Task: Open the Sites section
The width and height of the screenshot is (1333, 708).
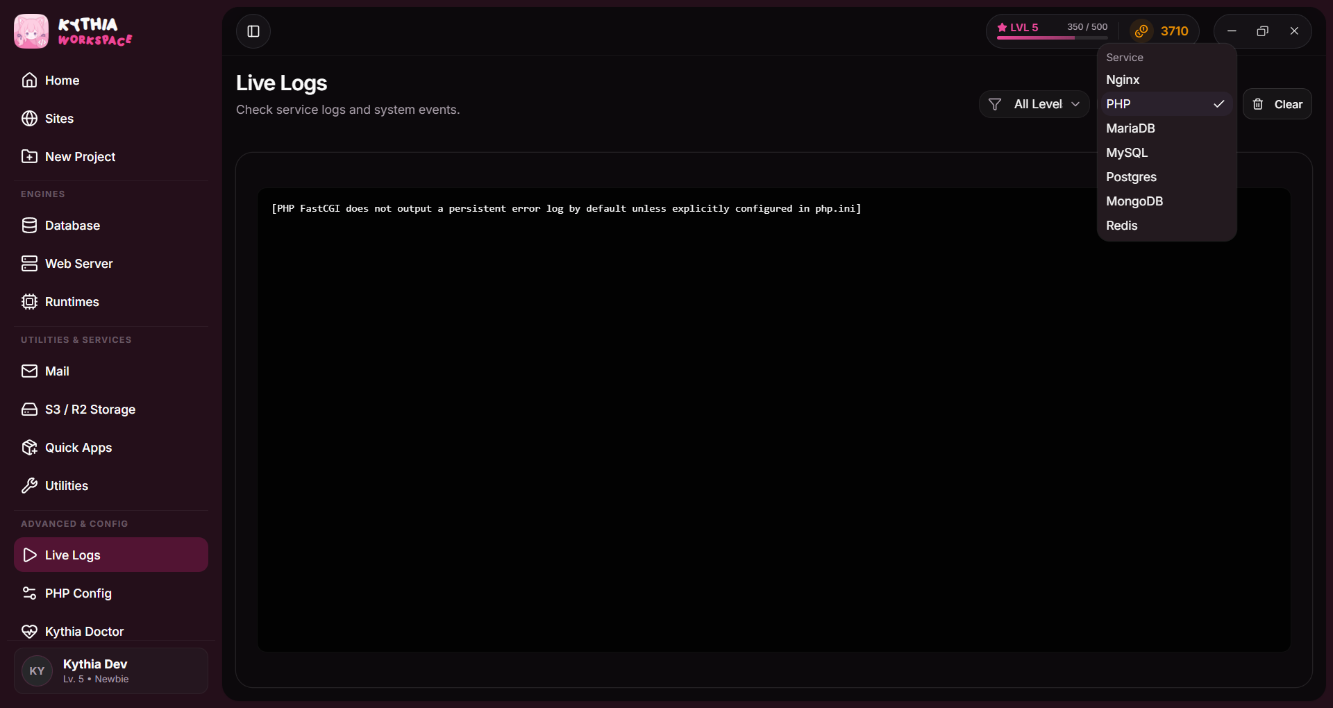Action: (111, 118)
